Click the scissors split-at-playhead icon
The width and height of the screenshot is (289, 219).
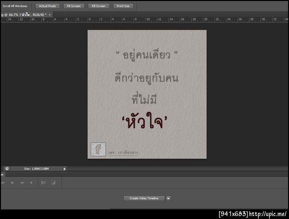43,182
